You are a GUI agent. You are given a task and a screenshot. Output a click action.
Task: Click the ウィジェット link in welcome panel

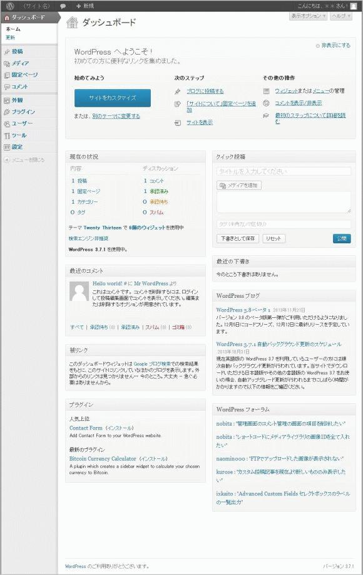(287, 91)
